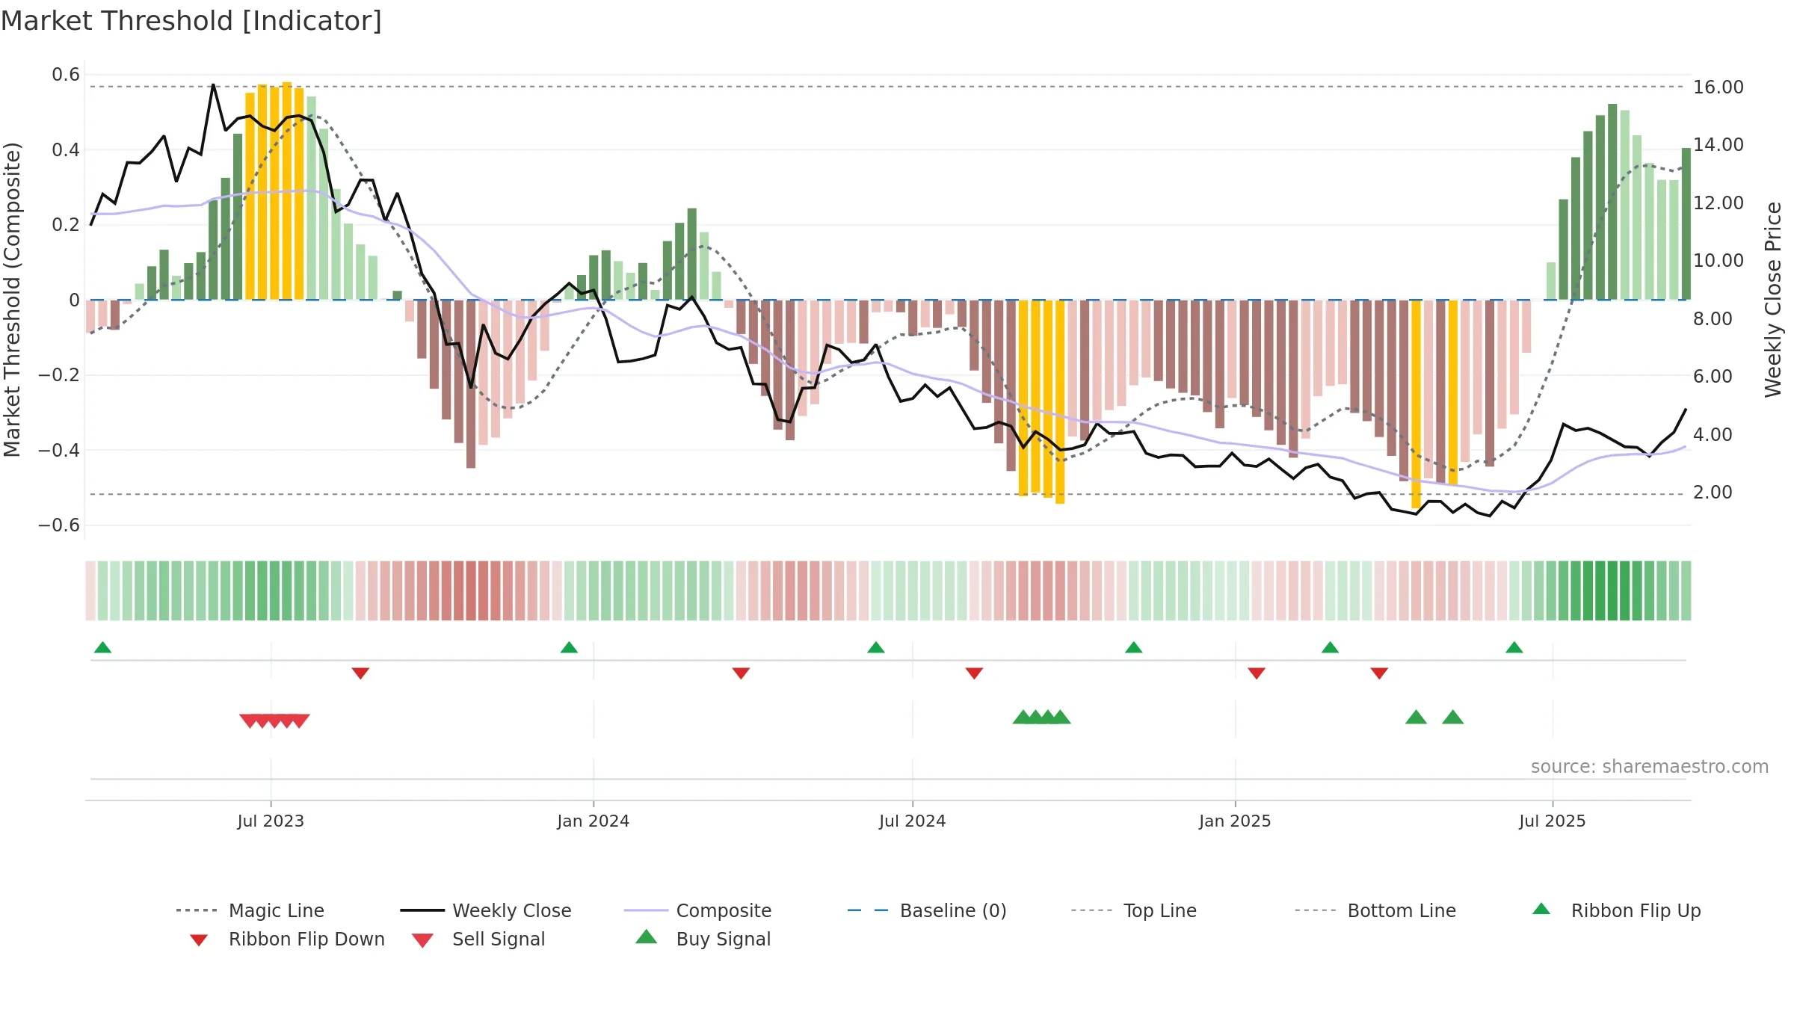Select the earlier of two 2025 buy signal markers

(x=1416, y=718)
